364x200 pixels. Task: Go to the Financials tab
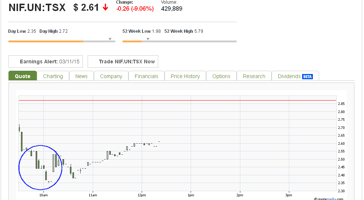tap(146, 76)
